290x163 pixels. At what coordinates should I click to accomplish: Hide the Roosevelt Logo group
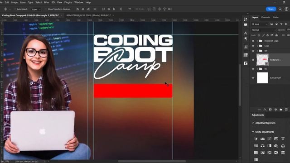click(253, 41)
